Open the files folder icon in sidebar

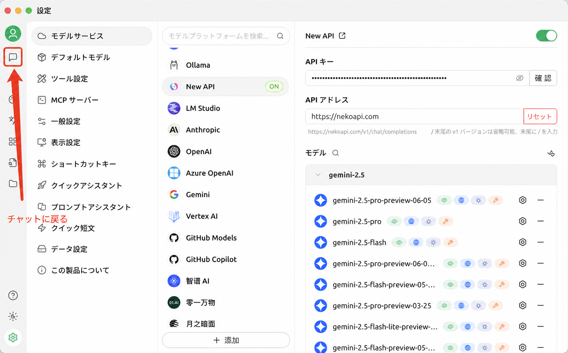[x=13, y=184]
